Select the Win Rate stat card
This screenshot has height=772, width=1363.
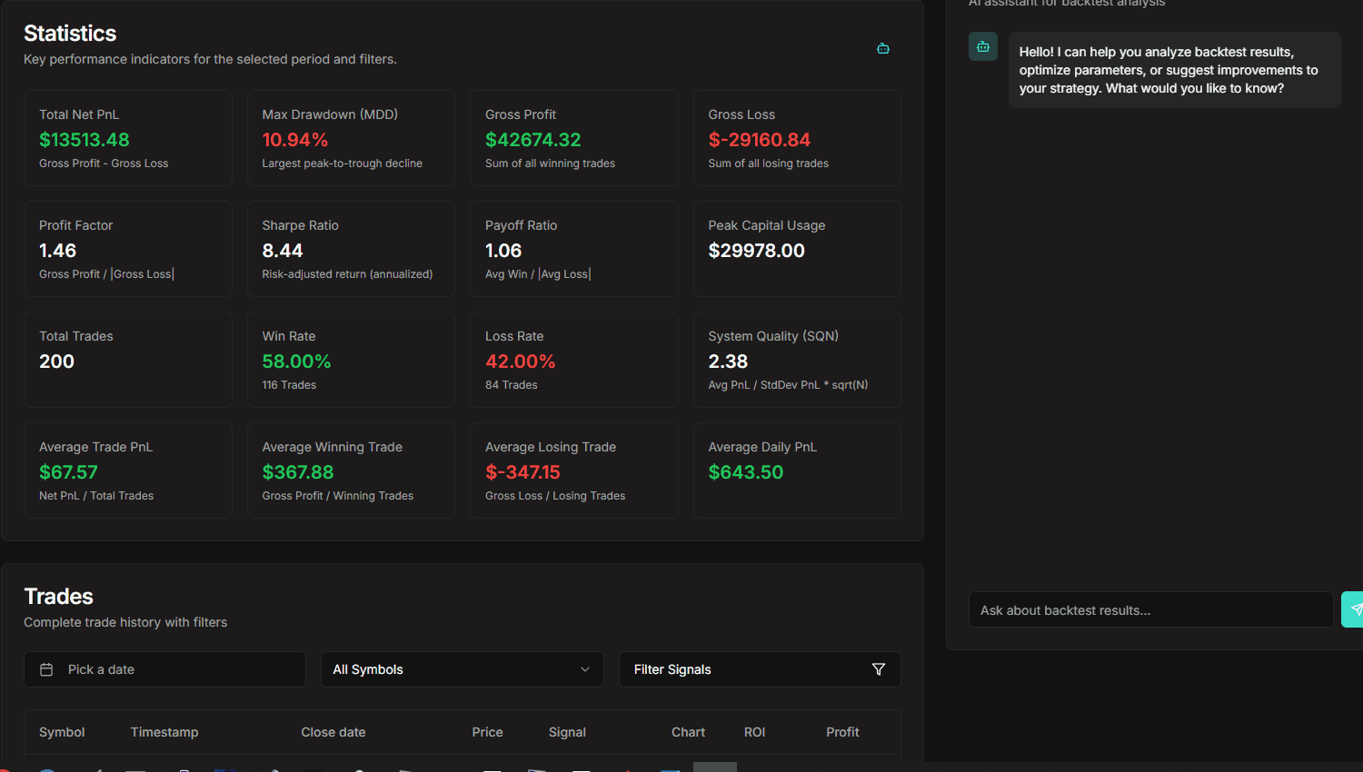point(351,360)
